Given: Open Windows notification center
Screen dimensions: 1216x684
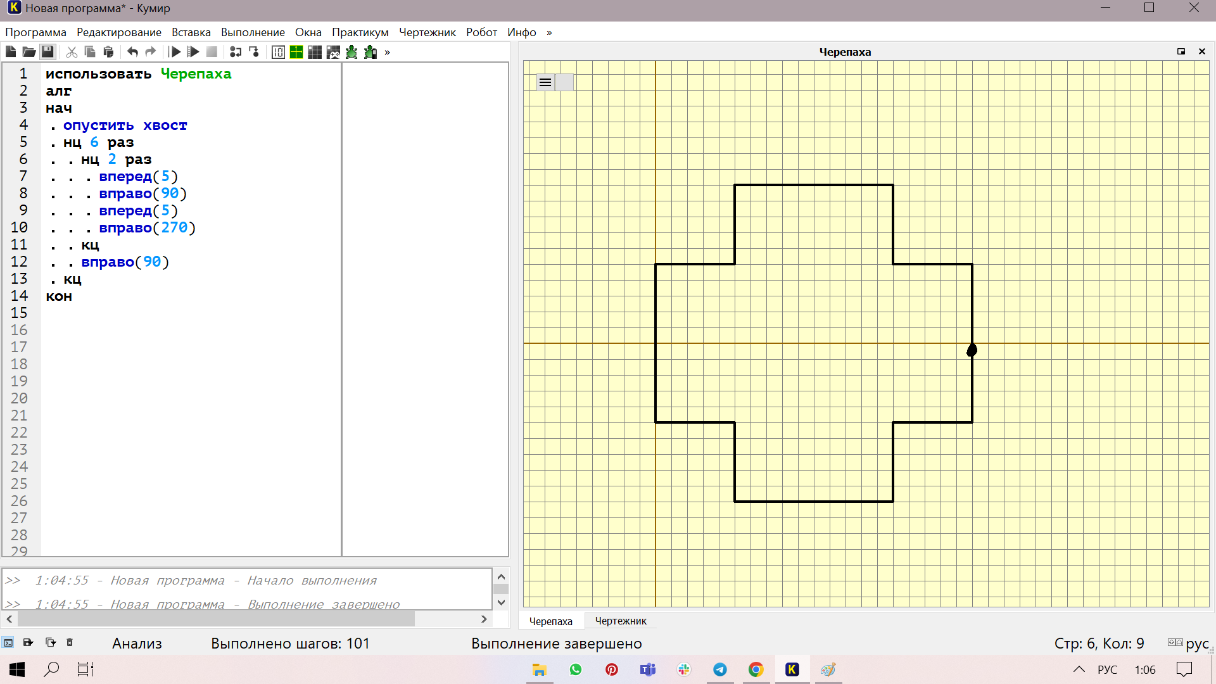Looking at the screenshot, I should click(x=1184, y=669).
